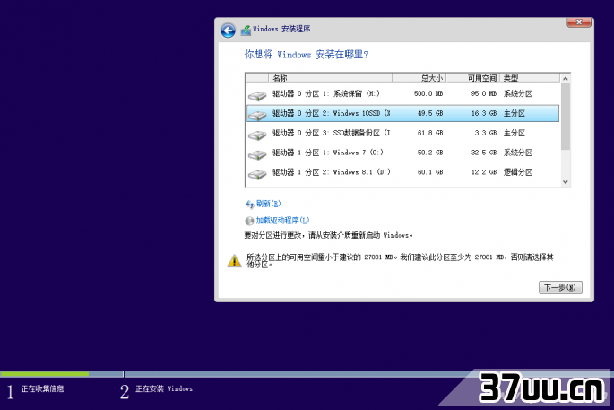Image resolution: width=614 pixels, height=410 pixels.
Task: Click the 刷新(R) link
Action: (268, 204)
